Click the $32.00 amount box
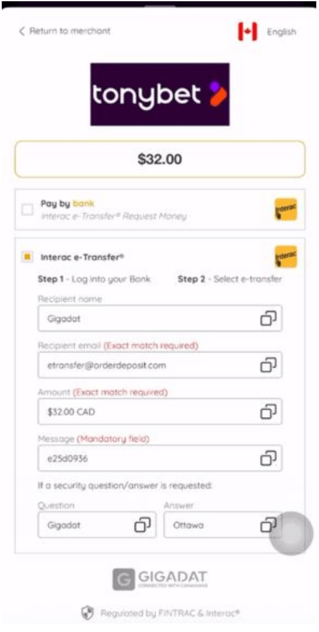This screenshot has height=632, width=319. [160, 159]
